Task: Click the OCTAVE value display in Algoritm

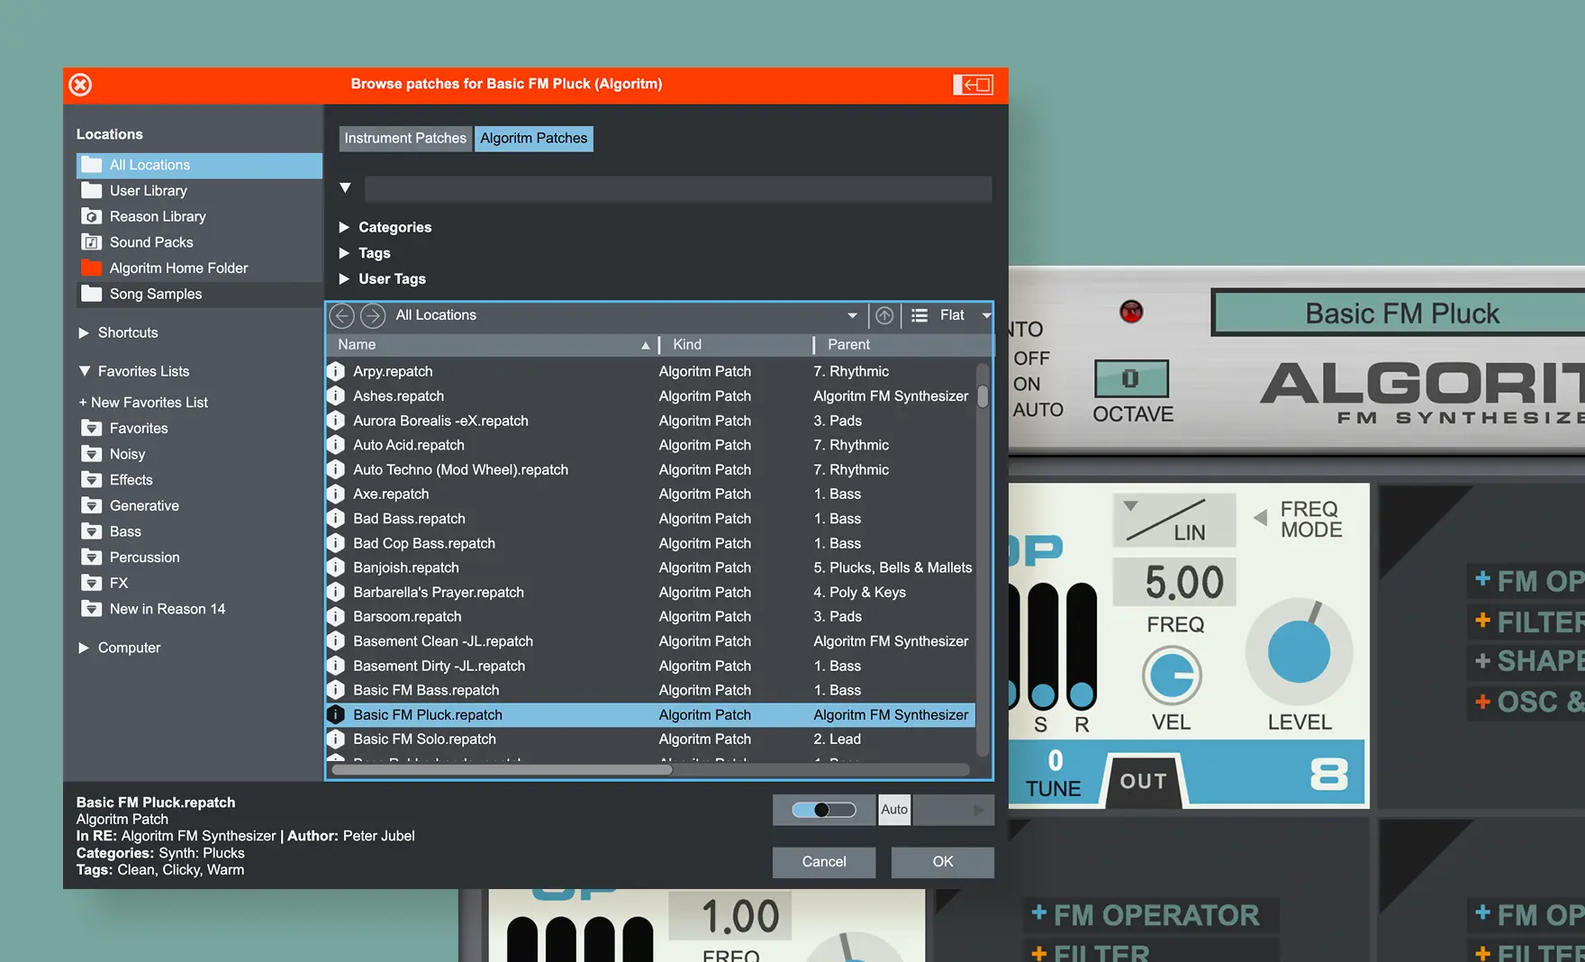Action: [x=1132, y=378]
